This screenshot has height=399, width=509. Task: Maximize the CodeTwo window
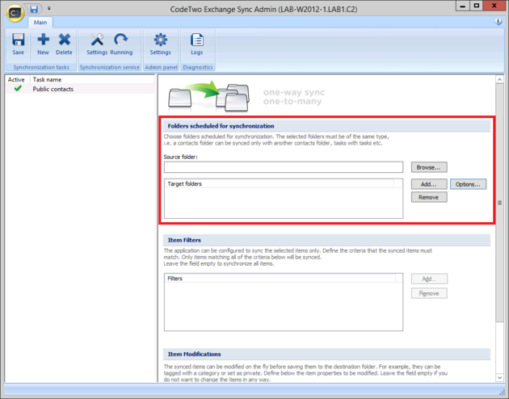click(x=476, y=6)
